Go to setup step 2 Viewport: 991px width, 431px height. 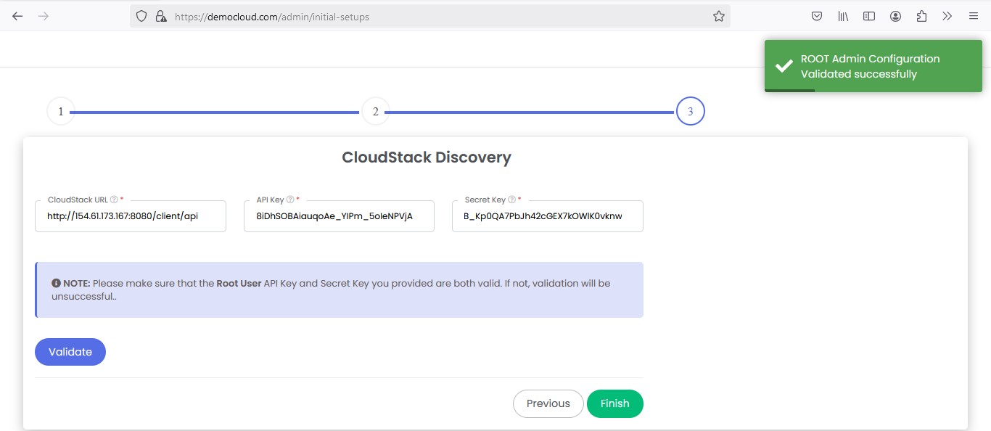pos(376,112)
